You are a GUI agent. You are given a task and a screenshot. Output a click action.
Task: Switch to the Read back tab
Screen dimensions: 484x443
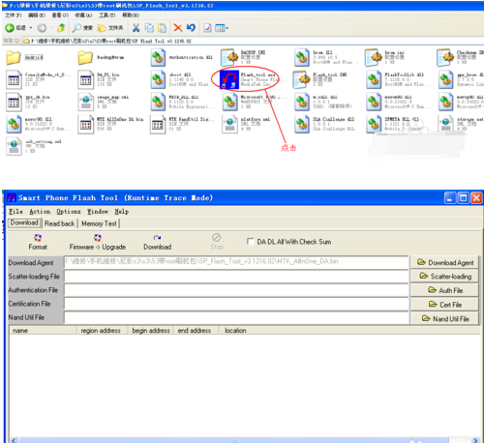click(60, 223)
